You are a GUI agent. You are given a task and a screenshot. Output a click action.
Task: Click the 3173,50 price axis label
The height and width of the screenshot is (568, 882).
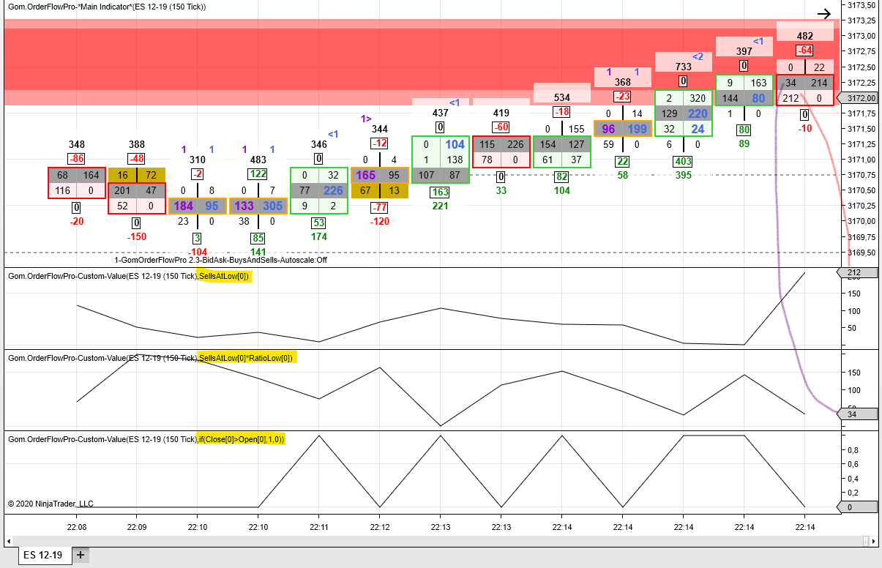[x=862, y=4]
